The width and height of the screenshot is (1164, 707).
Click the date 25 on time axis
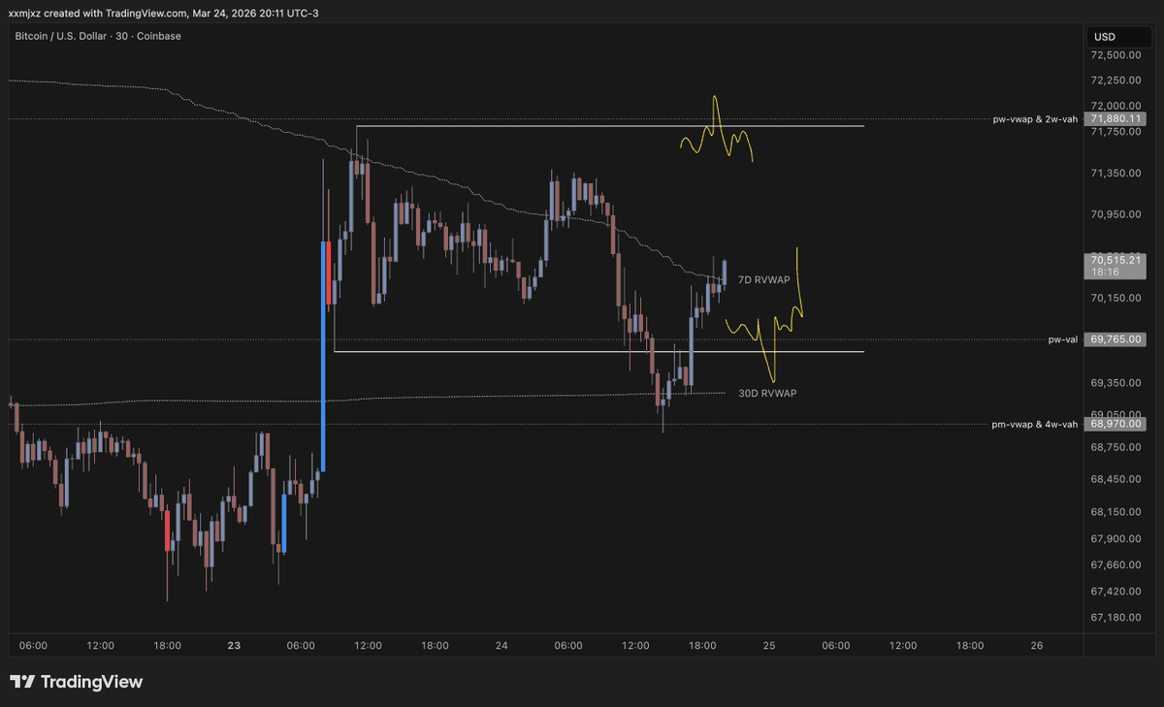[x=769, y=645]
